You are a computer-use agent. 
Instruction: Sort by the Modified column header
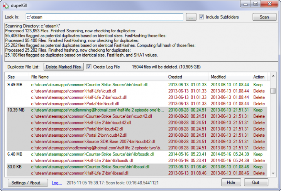230,77
